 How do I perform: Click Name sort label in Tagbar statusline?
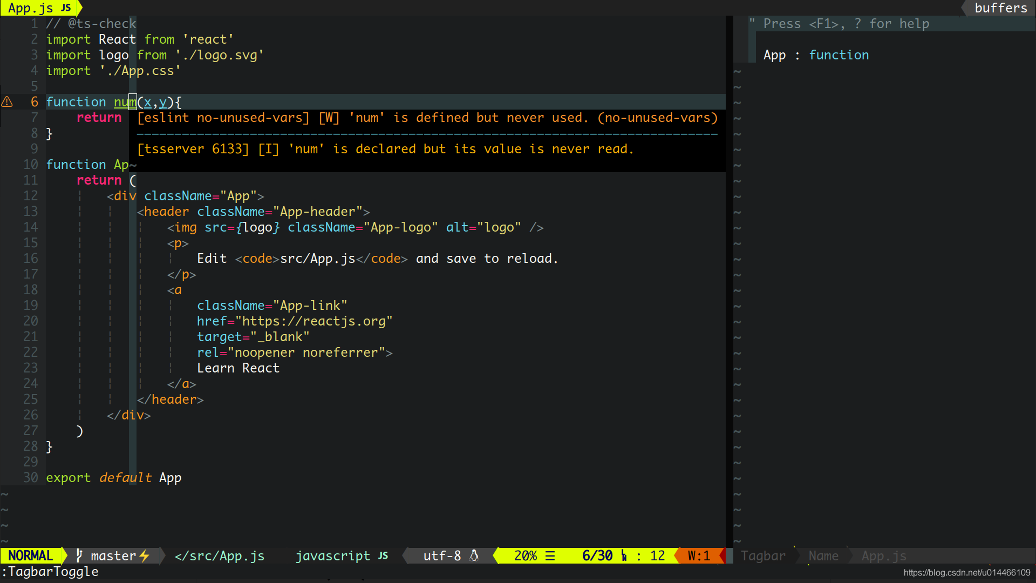click(823, 555)
